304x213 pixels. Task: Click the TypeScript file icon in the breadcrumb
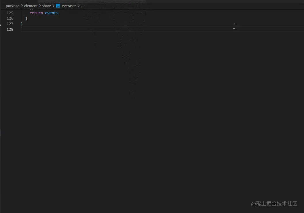(x=57, y=6)
